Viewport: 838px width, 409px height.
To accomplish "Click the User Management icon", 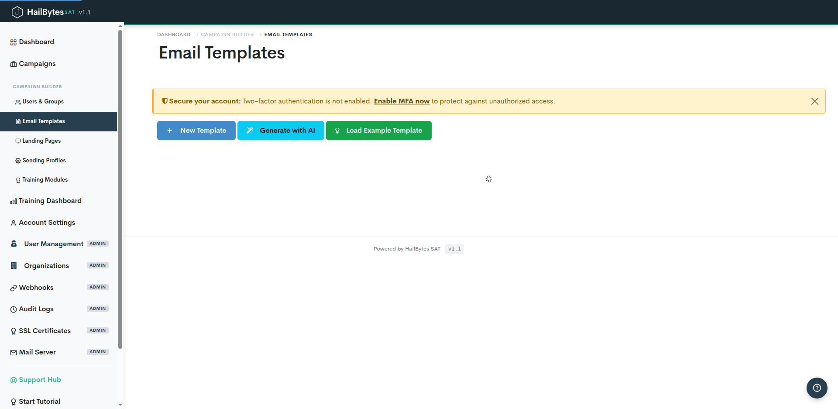I will (x=14, y=244).
